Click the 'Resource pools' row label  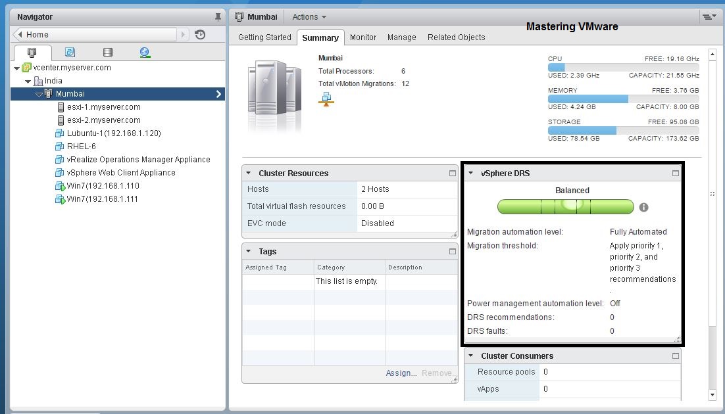tap(507, 372)
